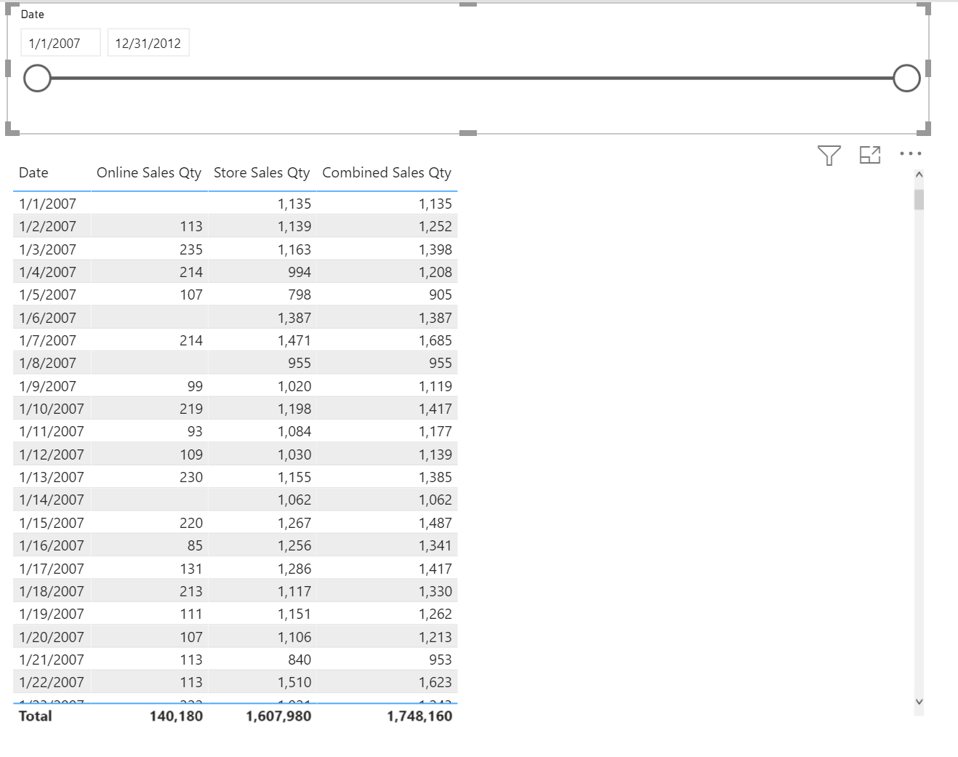The image size is (958, 757).
Task: Click Online Sales Qty value 235
Action: pos(191,249)
